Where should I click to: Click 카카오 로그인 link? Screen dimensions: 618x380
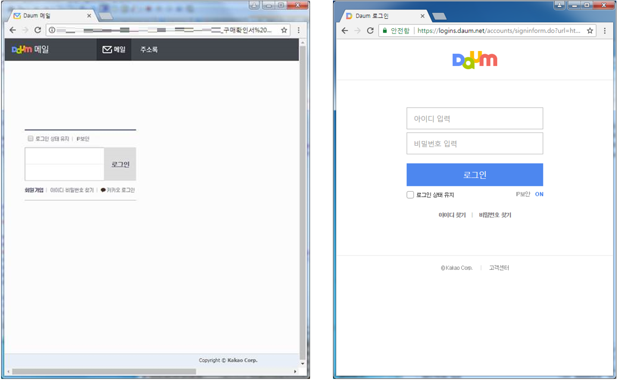pyautogui.click(x=117, y=190)
